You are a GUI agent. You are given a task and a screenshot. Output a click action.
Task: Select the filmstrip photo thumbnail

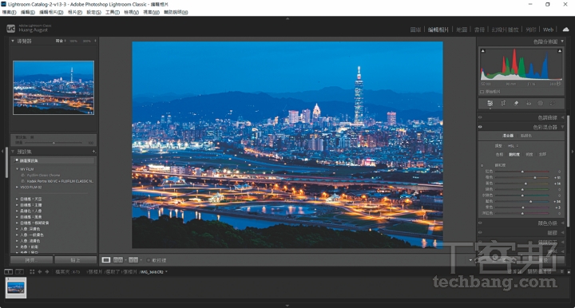point(16,288)
